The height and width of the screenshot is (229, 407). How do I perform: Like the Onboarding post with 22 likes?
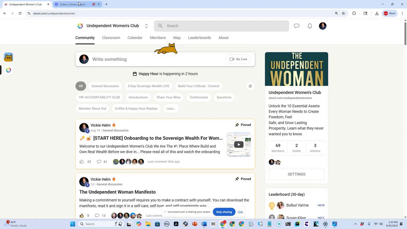click(x=82, y=162)
